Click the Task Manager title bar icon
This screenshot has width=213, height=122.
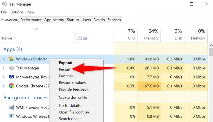coord(4,4)
